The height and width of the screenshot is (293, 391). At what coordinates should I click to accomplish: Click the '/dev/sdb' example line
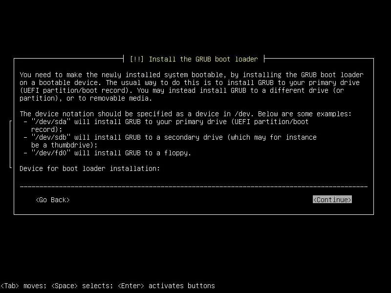pos(170,137)
